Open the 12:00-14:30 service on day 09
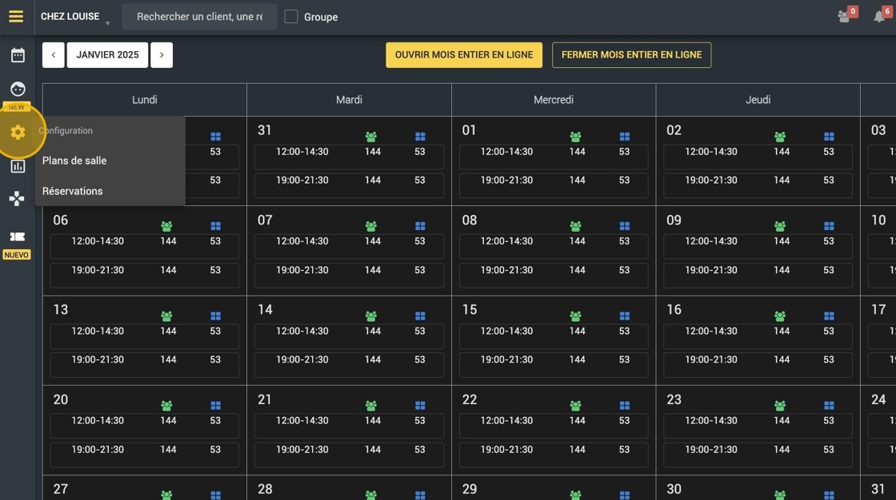The image size is (896, 500). pos(758,246)
